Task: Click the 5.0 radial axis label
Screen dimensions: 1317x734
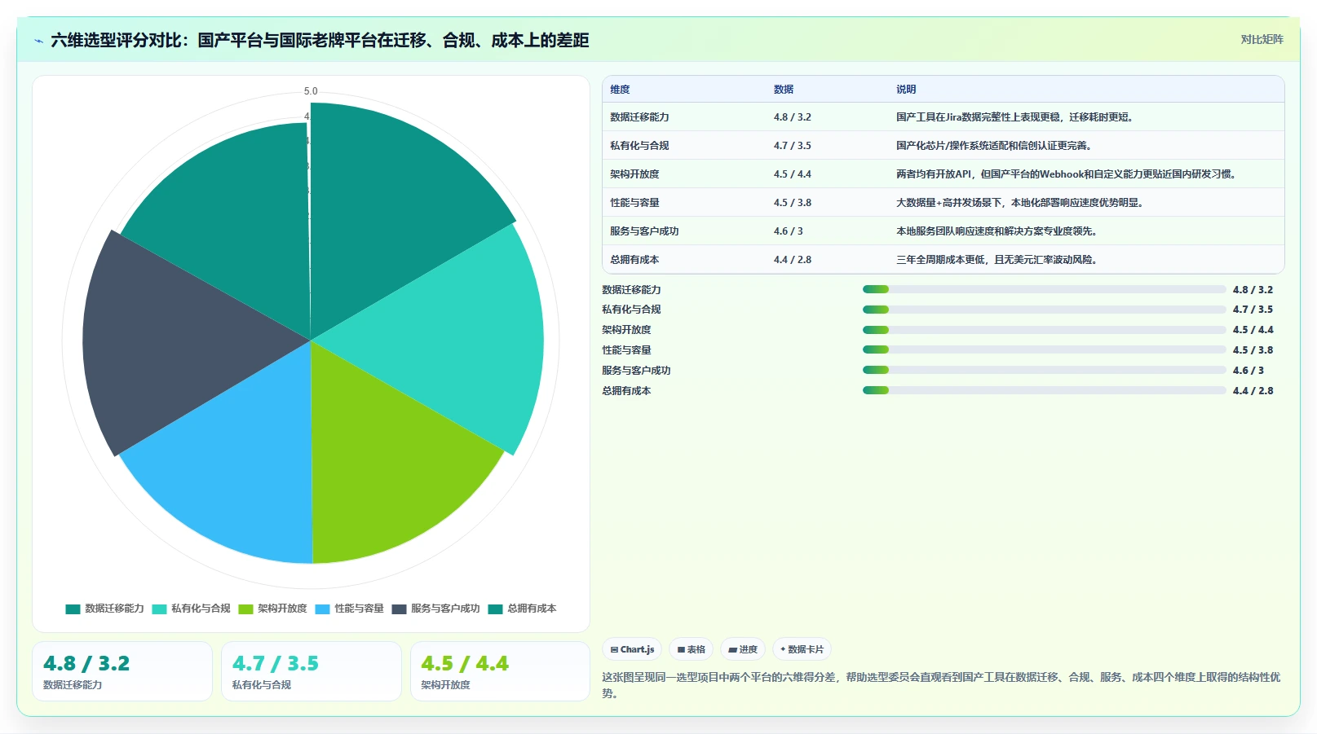Action: coord(311,91)
